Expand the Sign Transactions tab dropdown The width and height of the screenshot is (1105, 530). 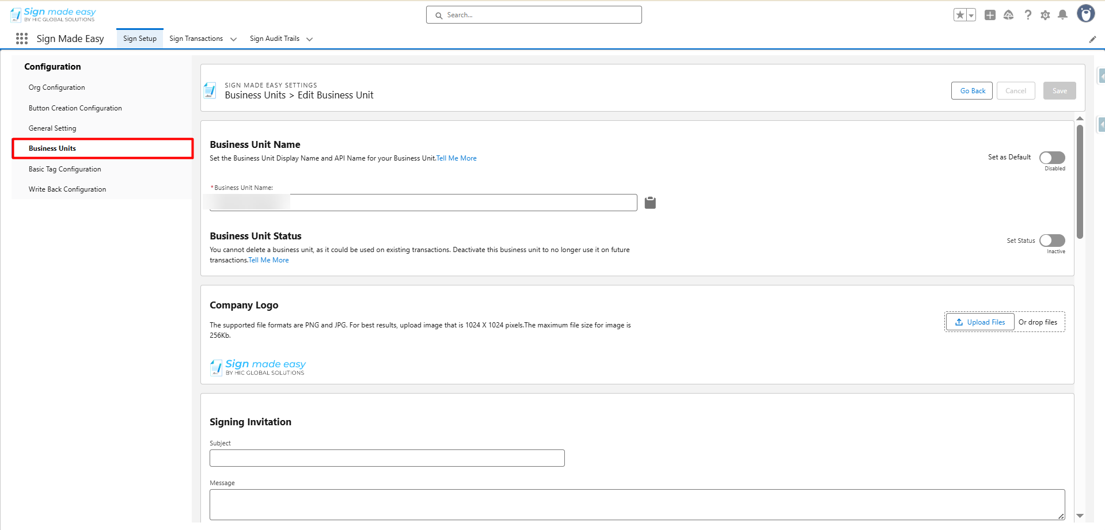(233, 39)
